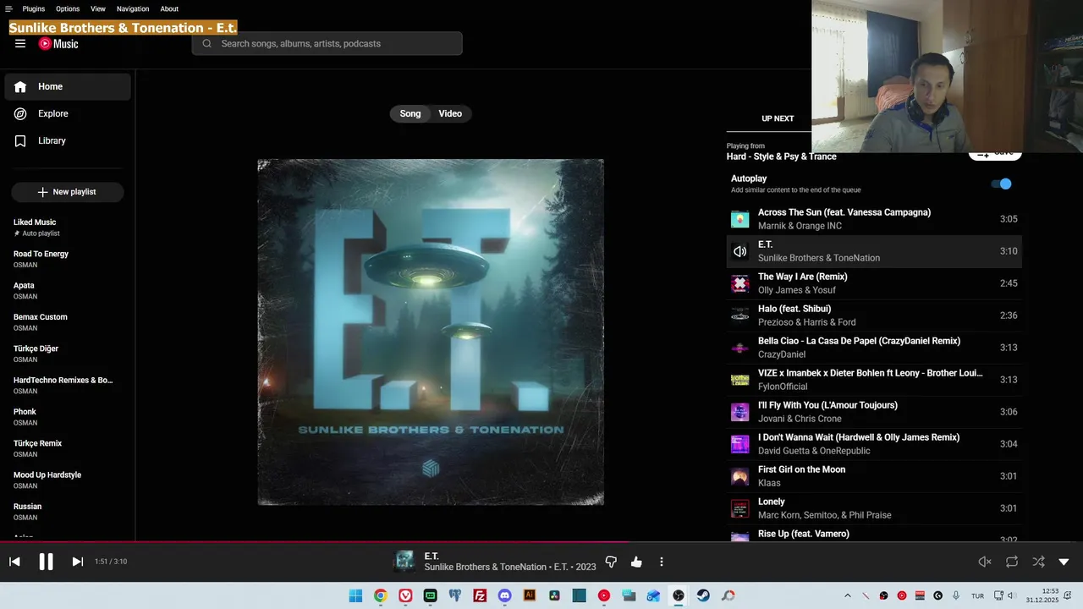Image resolution: width=1083 pixels, height=609 pixels.
Task: Focus the search songs, albums, artists field
Action: tap(327, 44)
